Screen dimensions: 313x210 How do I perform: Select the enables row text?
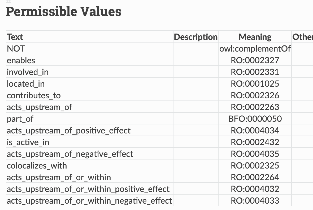click(x=21, y=60)
